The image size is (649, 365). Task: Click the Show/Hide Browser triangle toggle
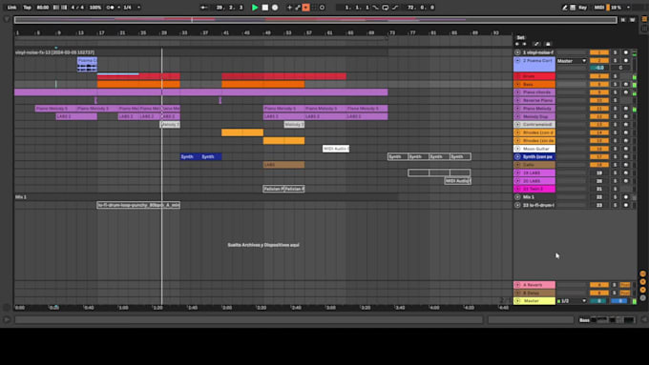click(7, 19)
